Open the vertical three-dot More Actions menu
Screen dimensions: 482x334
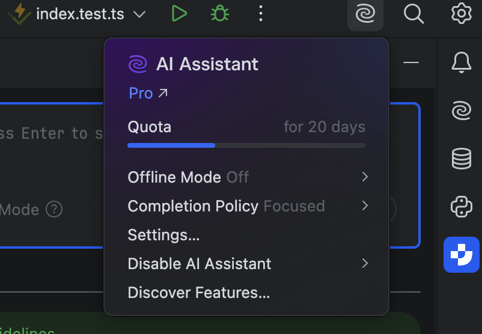click(260, 14)
